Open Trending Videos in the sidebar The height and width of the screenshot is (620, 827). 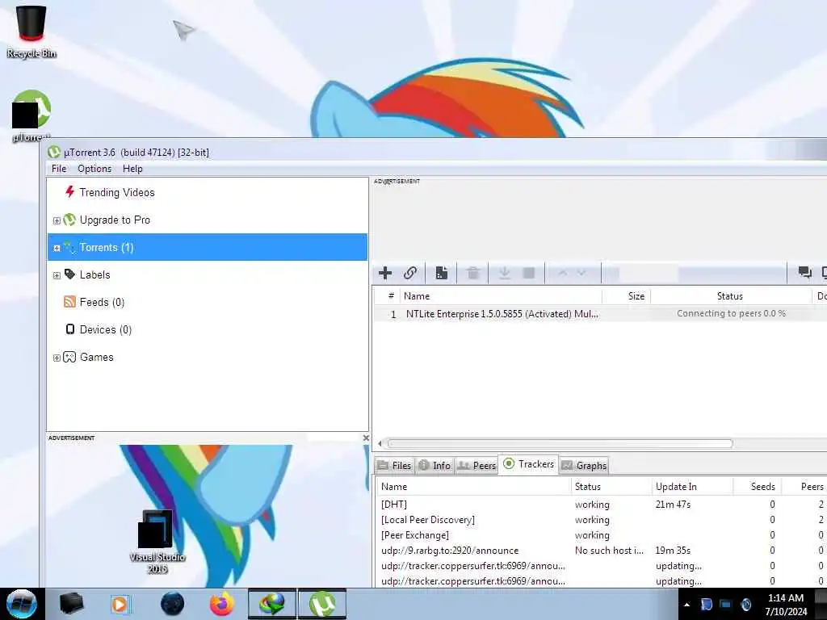tap(116, 192)
